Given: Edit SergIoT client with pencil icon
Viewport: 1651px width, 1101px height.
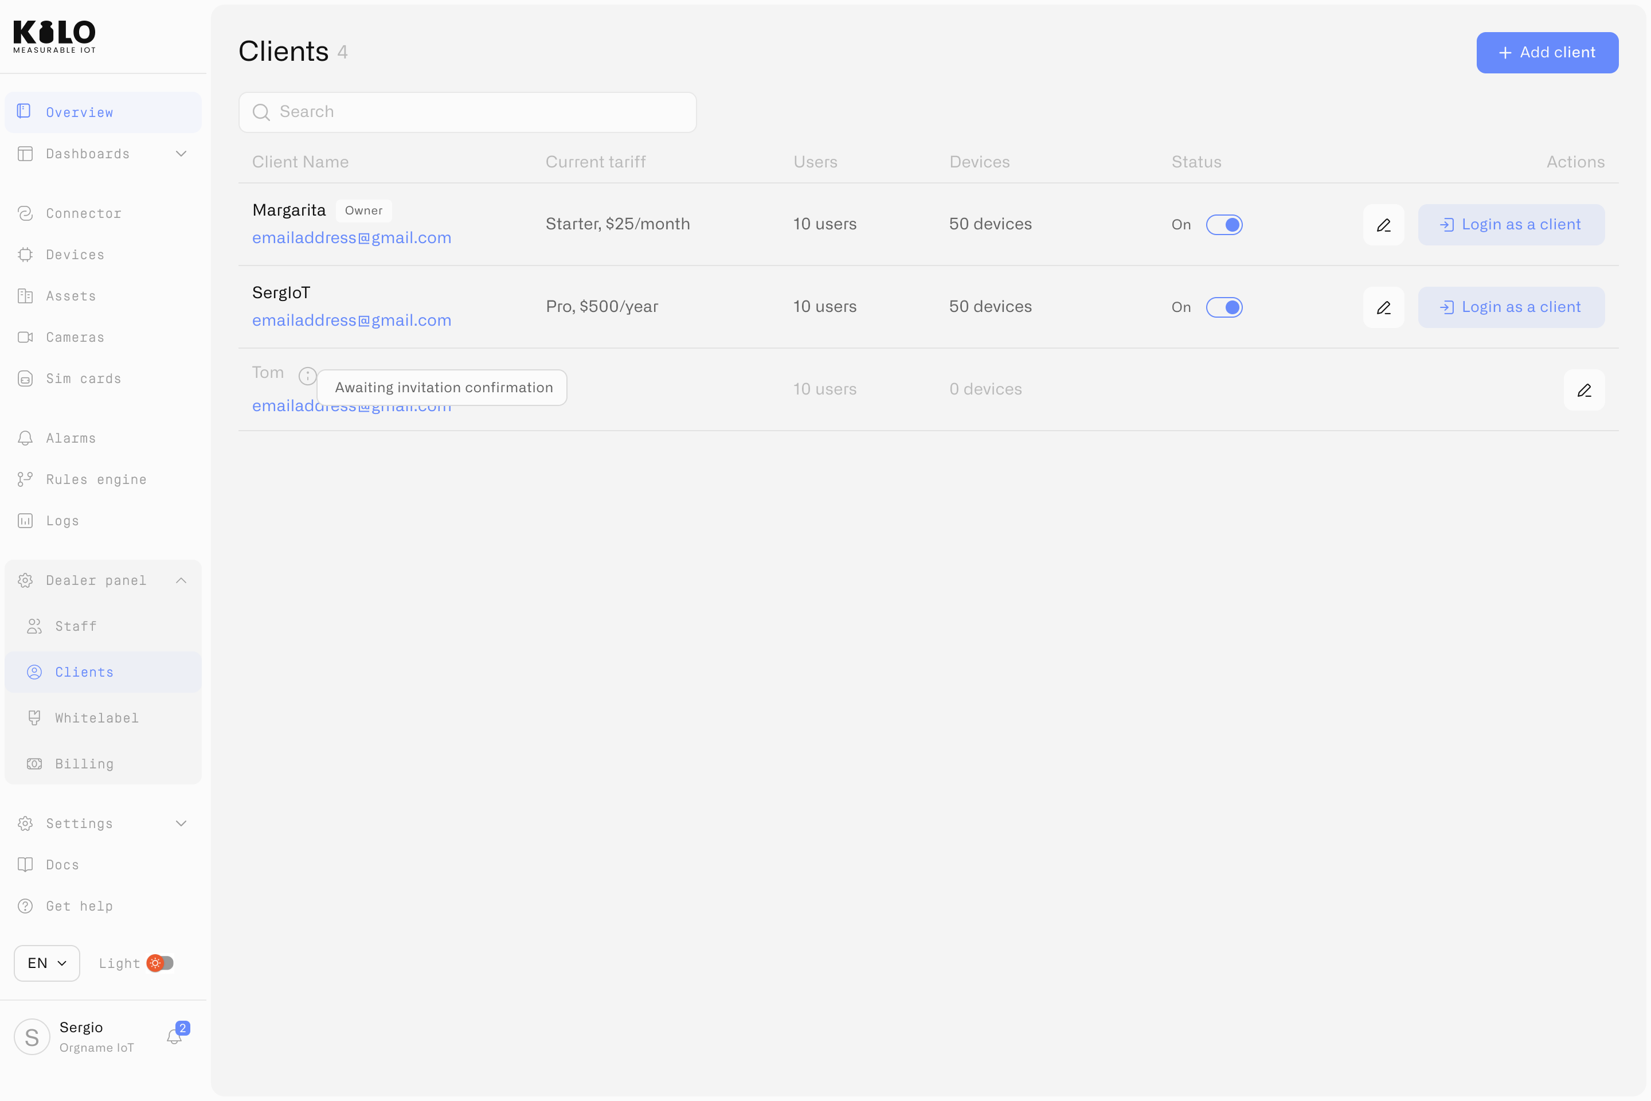Looking at the screenshot, I should pyautogui.click(x=1383, y=307).
